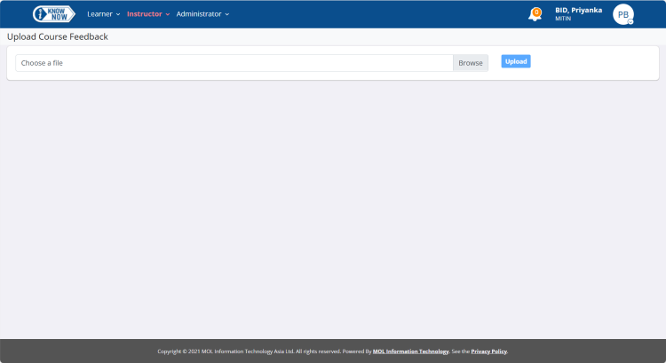Image resolution: width=666 pixels, height=363 pixels.
Task: Expand the Administrator menu chevron
Action: (227, 14)
